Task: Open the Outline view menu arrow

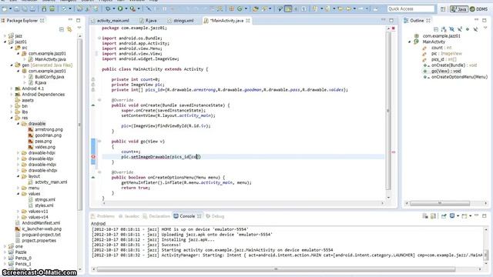Action: click(x=485, y=28)
